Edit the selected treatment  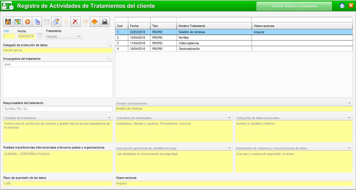[x=57, y=21]
